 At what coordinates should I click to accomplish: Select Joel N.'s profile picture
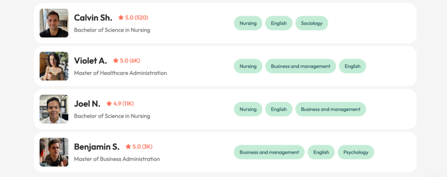54,109
